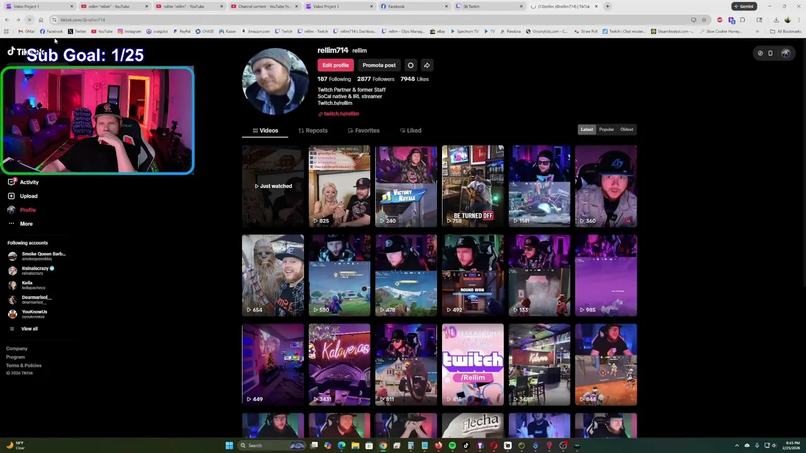Expand the system tray hidden icons chevron
This screenshot has height=453, width=806.
point(737,445)
